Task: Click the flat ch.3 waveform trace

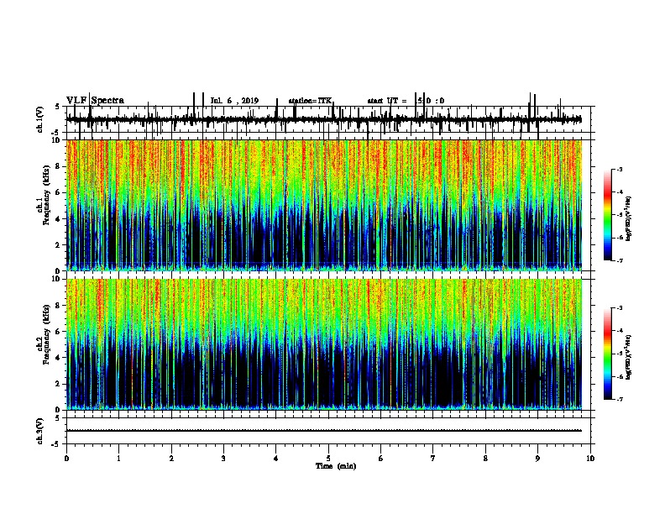Action: [323, 431]
